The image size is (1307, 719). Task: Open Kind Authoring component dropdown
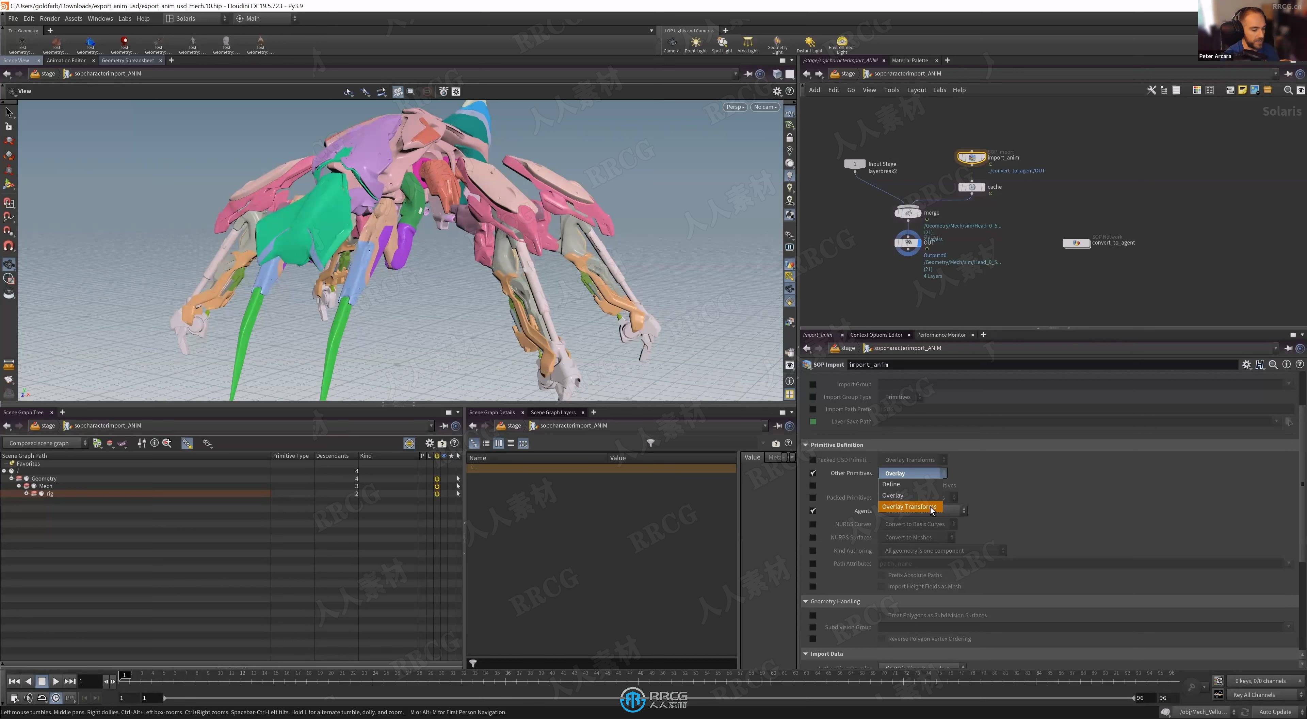(x=942, y=551)
